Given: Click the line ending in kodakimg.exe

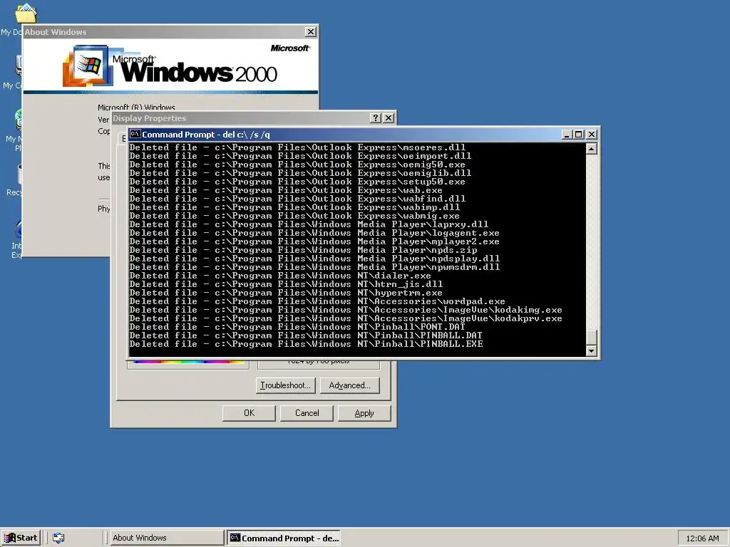Looking at the screenshot, I should click(346, 310).
